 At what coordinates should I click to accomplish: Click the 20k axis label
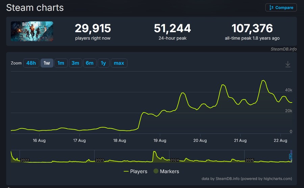coord(288,111)
